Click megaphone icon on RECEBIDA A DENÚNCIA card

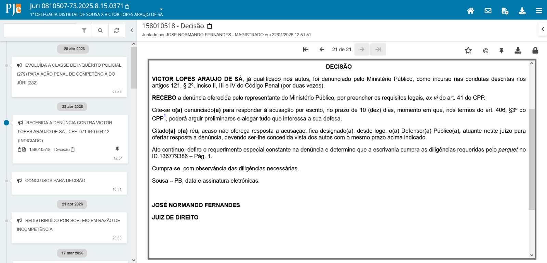pos(21,123)
